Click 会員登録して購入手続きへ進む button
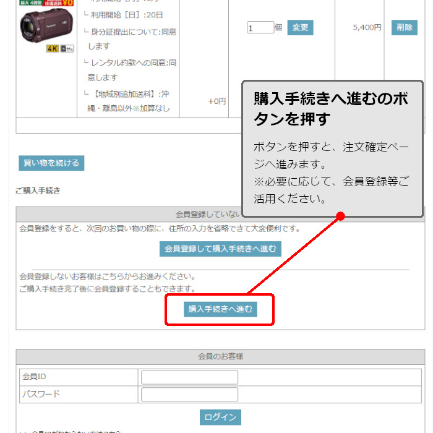 220,249
